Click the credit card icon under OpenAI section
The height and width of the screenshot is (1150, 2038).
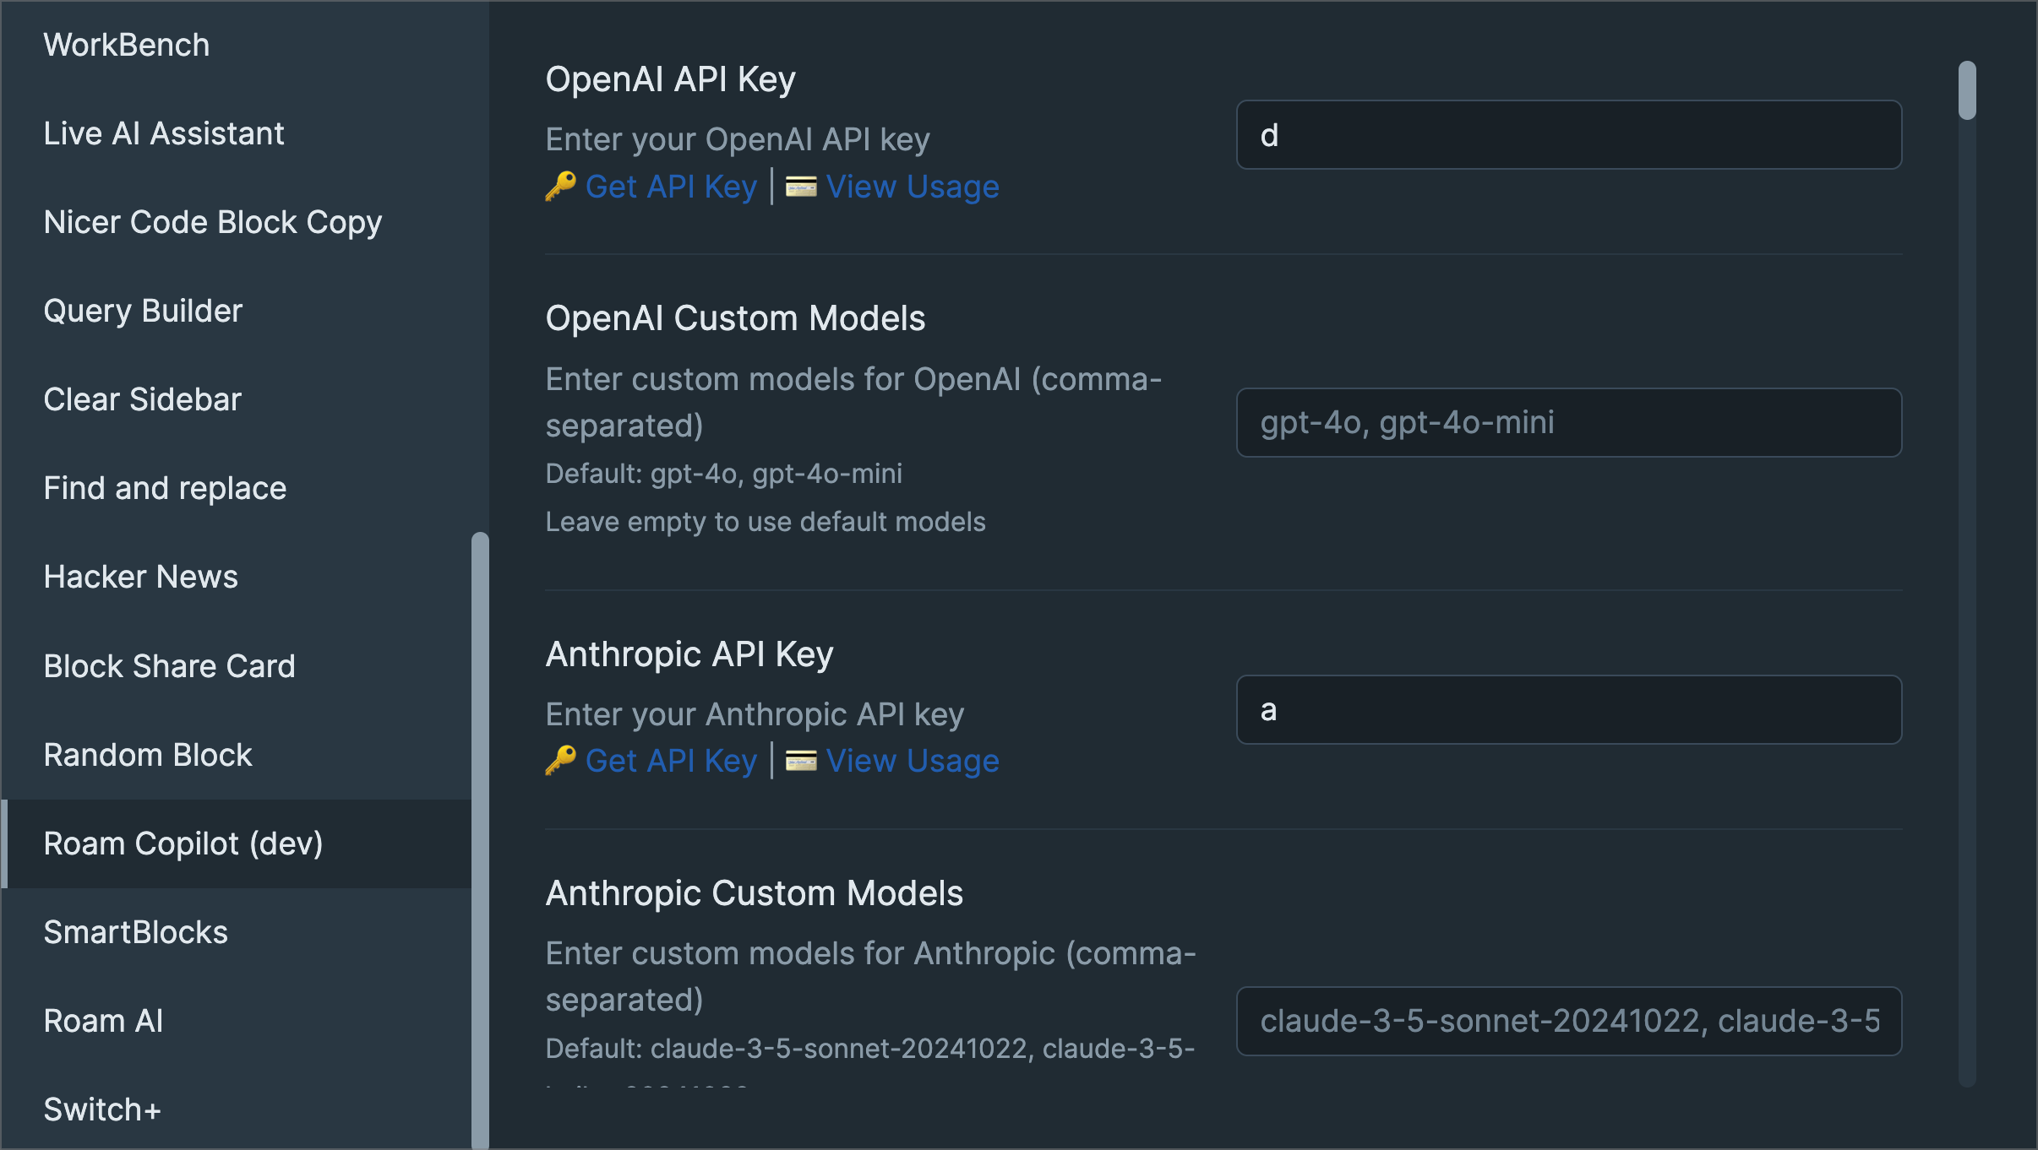point(801,186)
